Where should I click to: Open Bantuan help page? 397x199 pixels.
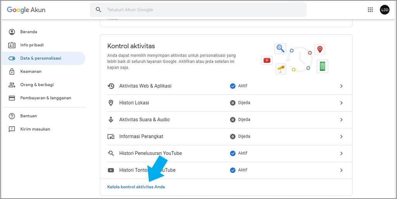pos(29,116)
